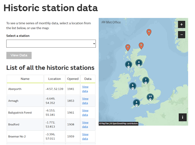
Task: Click the northernmost orange map pin
Action: pos(149,32)
